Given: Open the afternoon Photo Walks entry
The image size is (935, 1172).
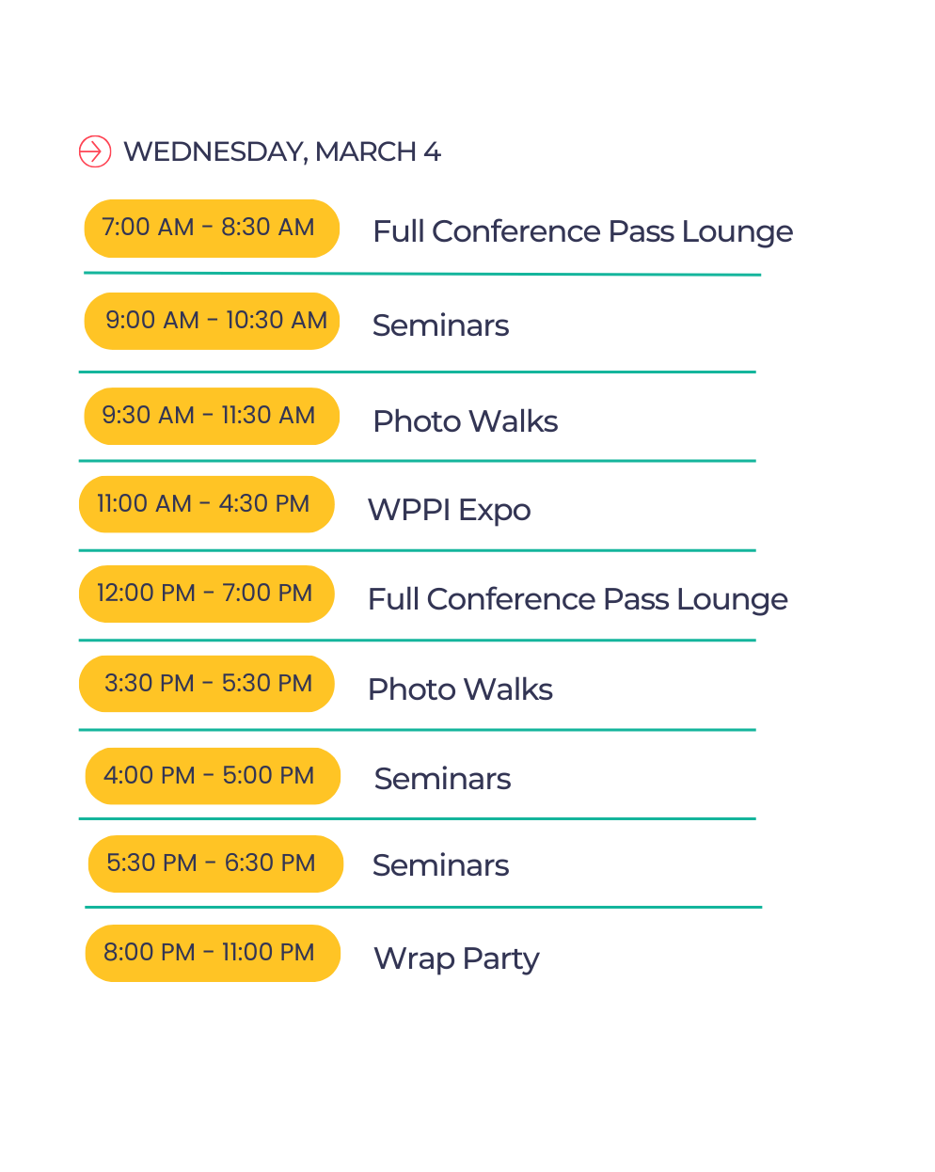Looking at the screenshot, I should pos(460,689).
